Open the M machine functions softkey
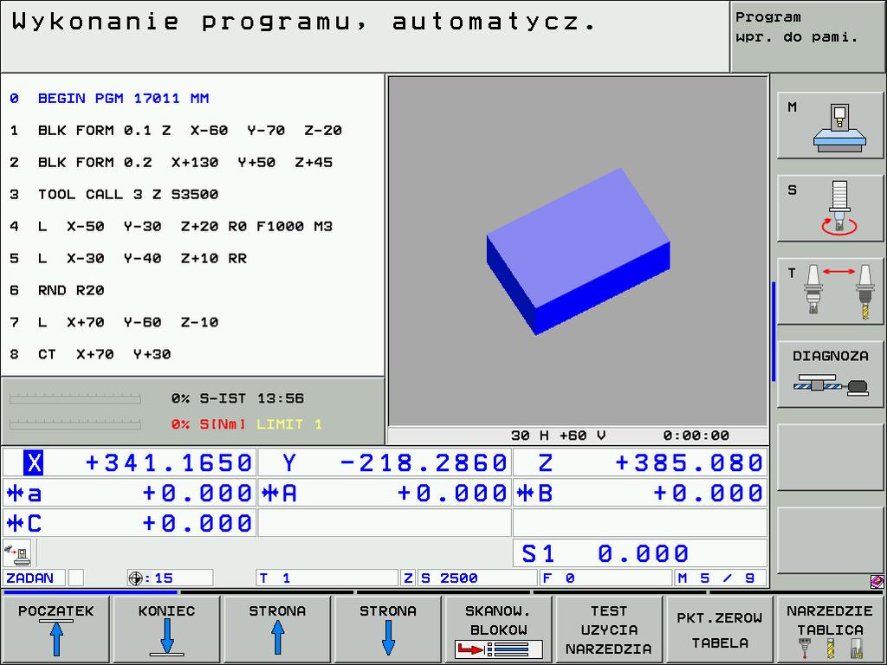This screenshot has width=887, height=665. [x=830, y=126]
